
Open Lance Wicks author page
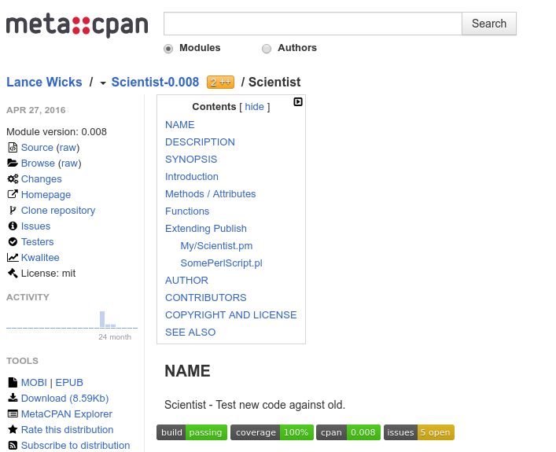pyautogui.click(x=44, y=83)
